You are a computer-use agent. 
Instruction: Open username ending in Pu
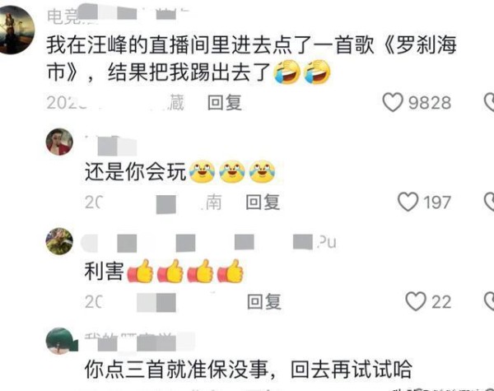point(208,243)
